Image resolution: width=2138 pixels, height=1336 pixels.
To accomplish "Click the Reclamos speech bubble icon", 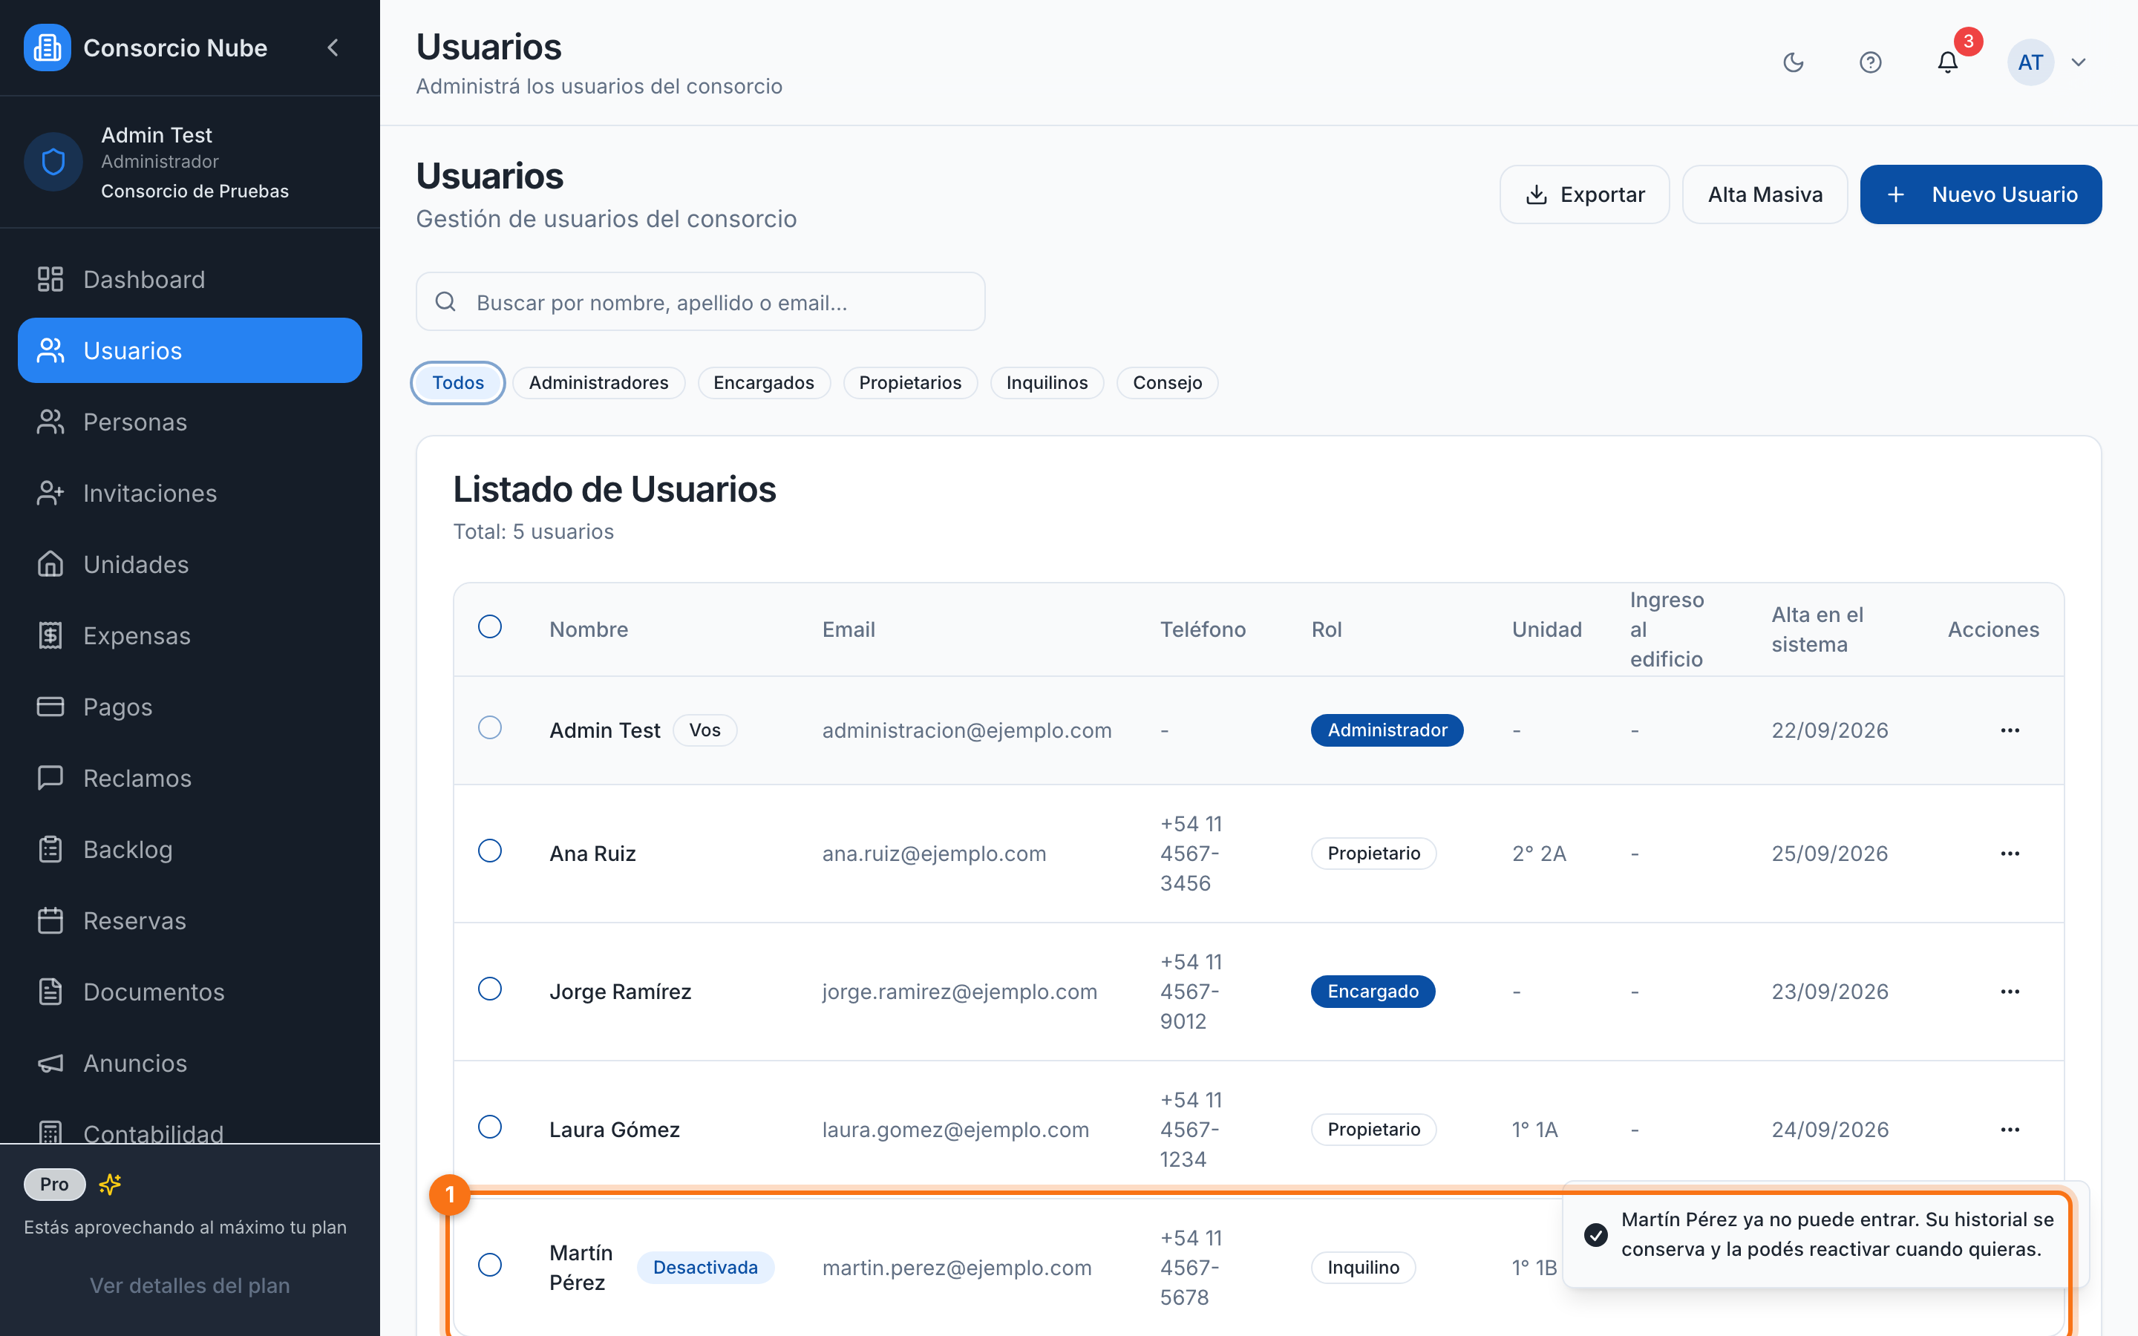I will coord(50,779).
